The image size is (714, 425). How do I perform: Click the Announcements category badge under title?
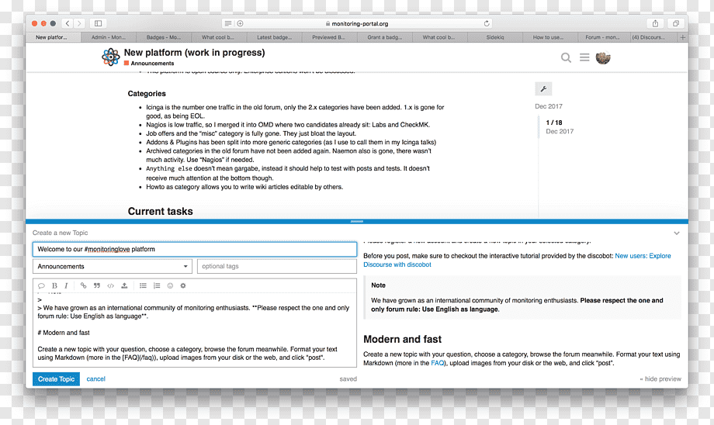pos(149,64)
